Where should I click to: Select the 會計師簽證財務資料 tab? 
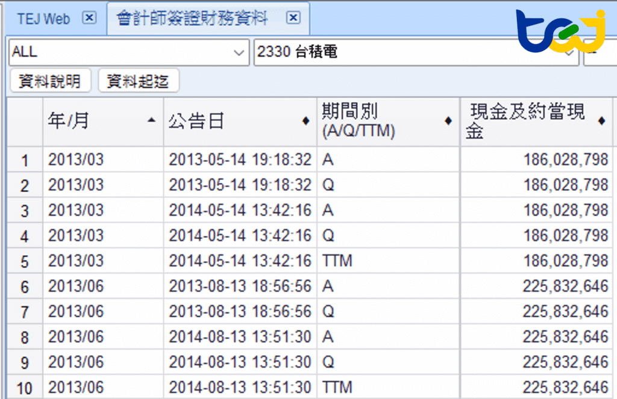pos(192,19)
